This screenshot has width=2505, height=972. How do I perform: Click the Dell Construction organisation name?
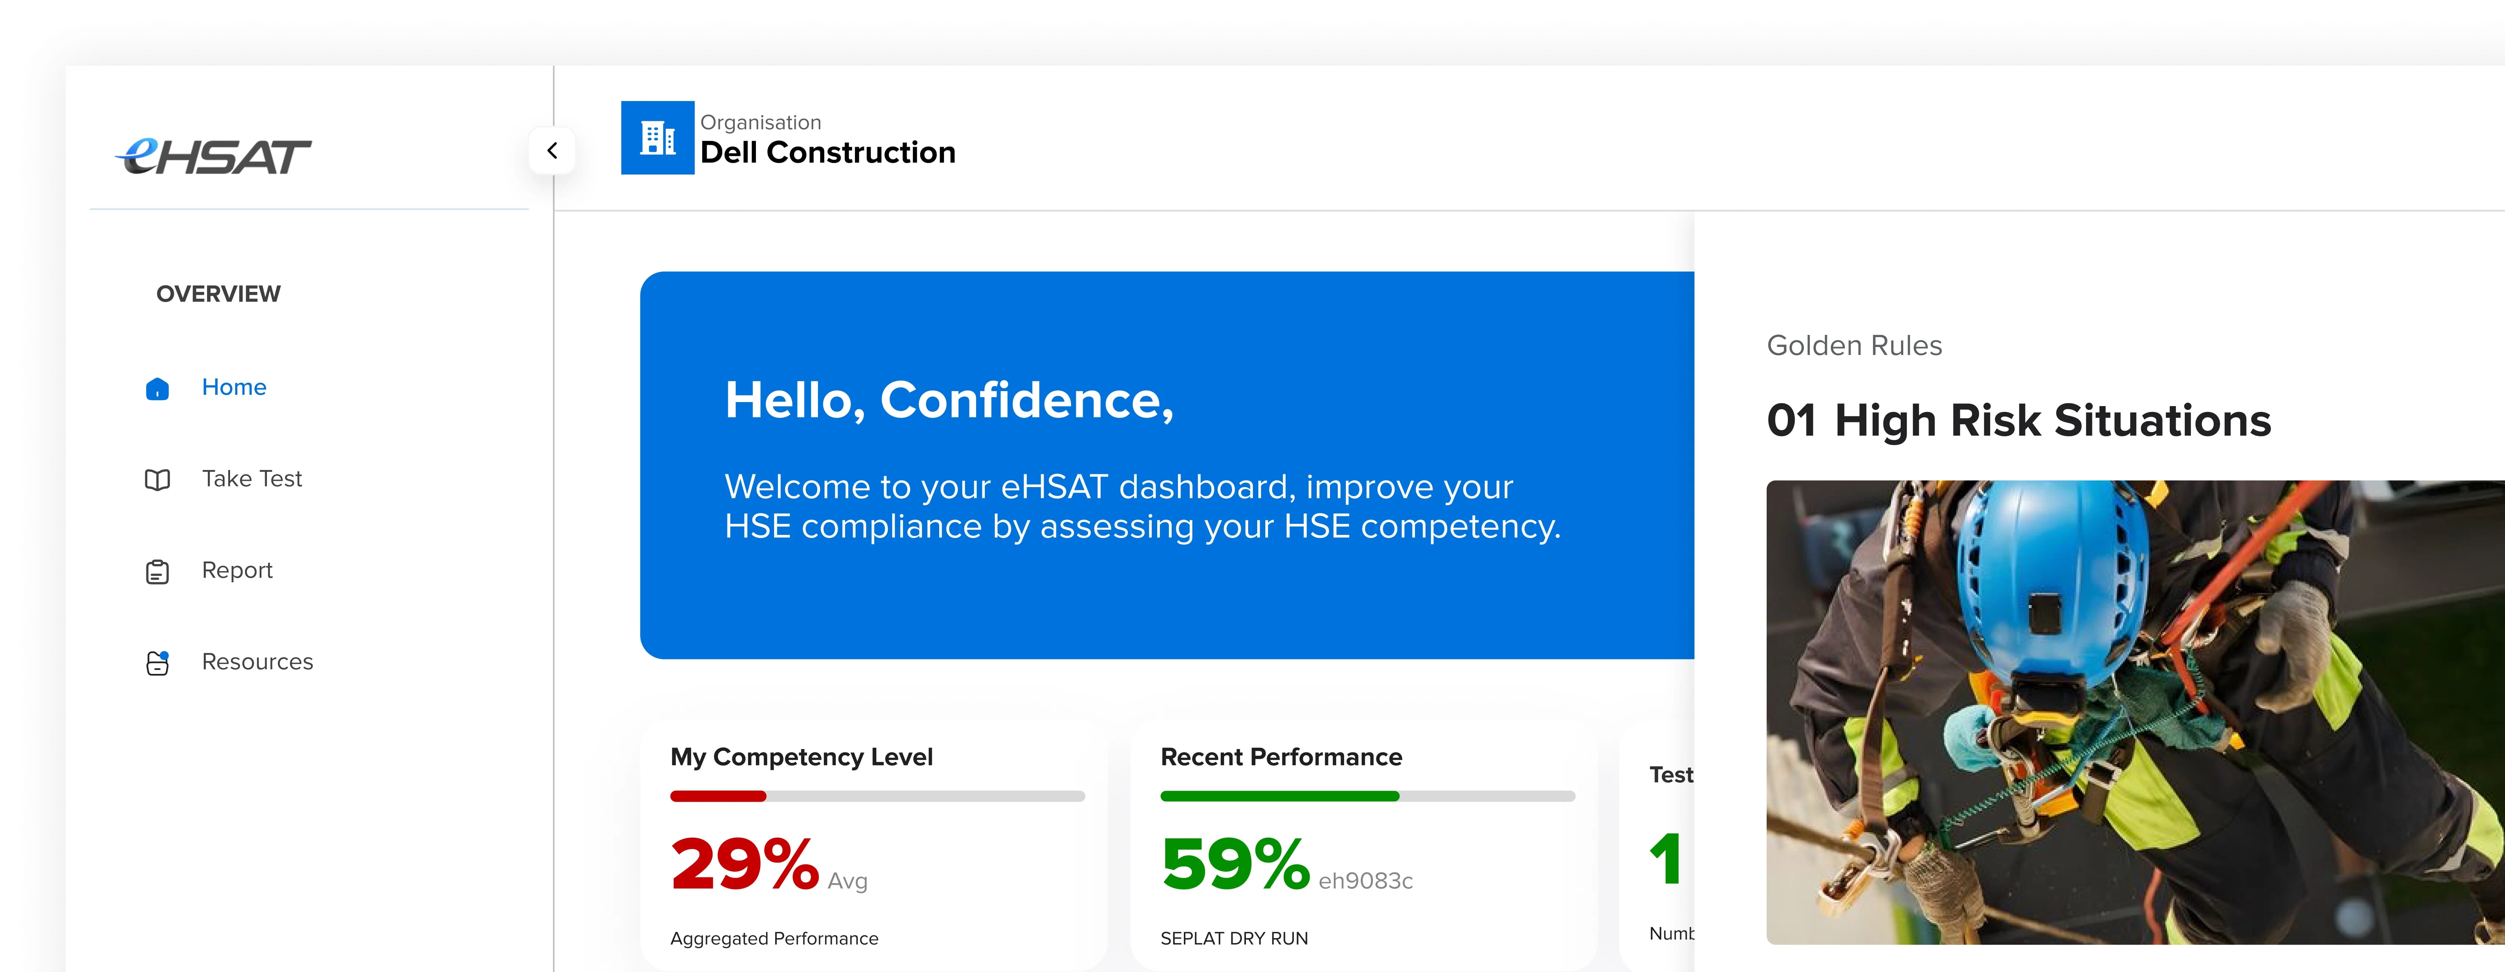coord(827,153)
